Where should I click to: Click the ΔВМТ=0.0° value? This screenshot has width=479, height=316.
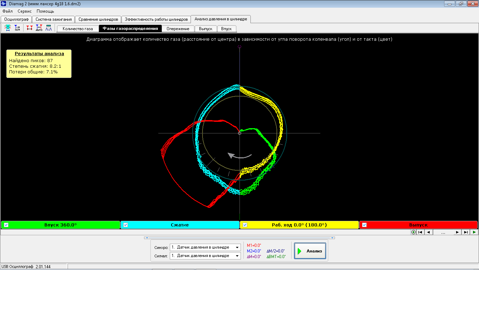[276, 257]
